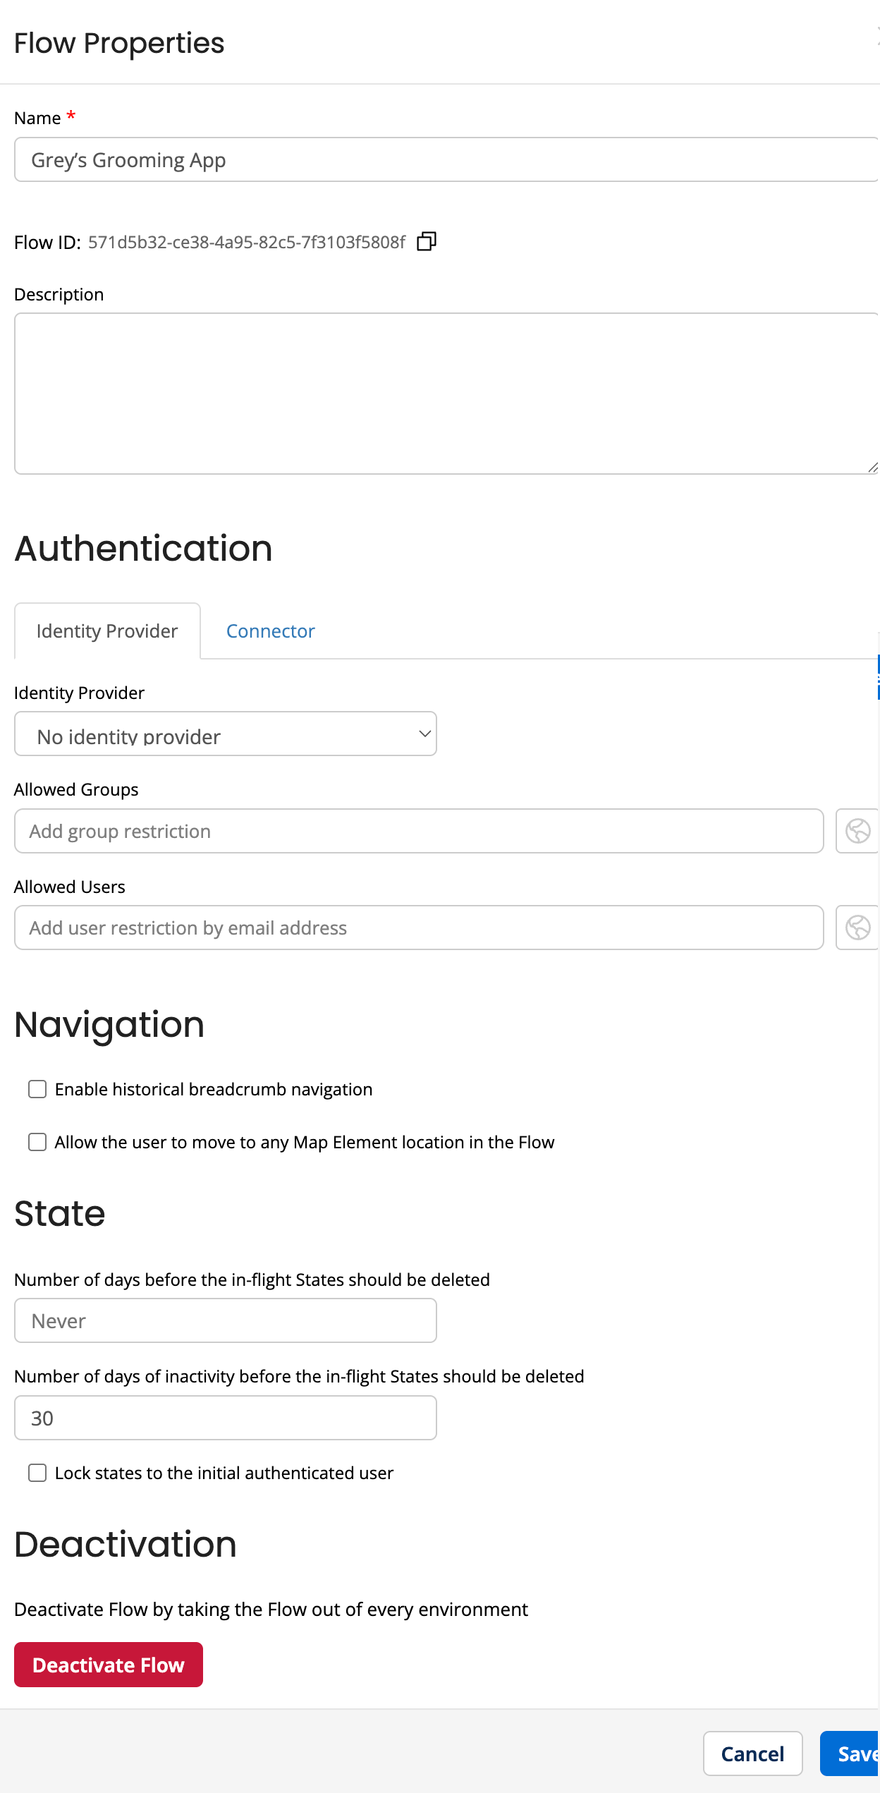Switch to the Connector tab
Screen dimensions: 880x1793
pyautogui.click(x=270, y=631)
